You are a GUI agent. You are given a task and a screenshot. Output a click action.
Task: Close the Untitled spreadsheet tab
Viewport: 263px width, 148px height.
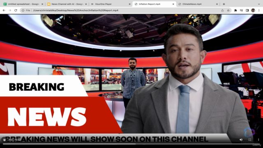click(x=42, y=4)
